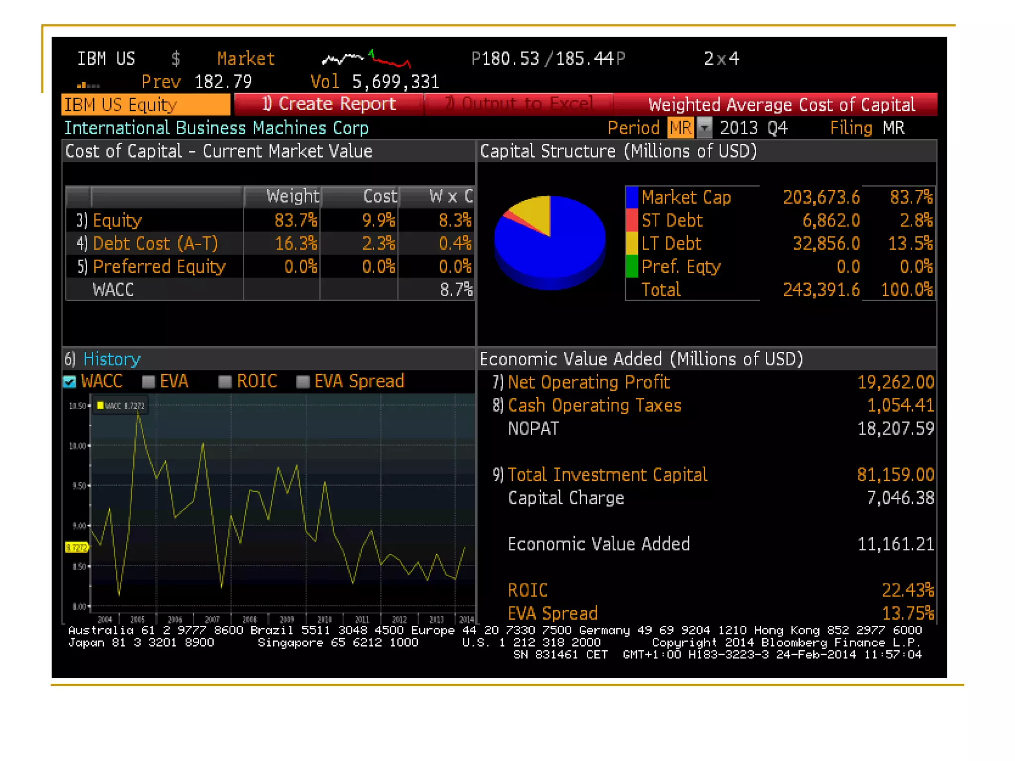This screenshot has height=761, width=1015.
Task: Open the History link
Action: tap(112, 359)
